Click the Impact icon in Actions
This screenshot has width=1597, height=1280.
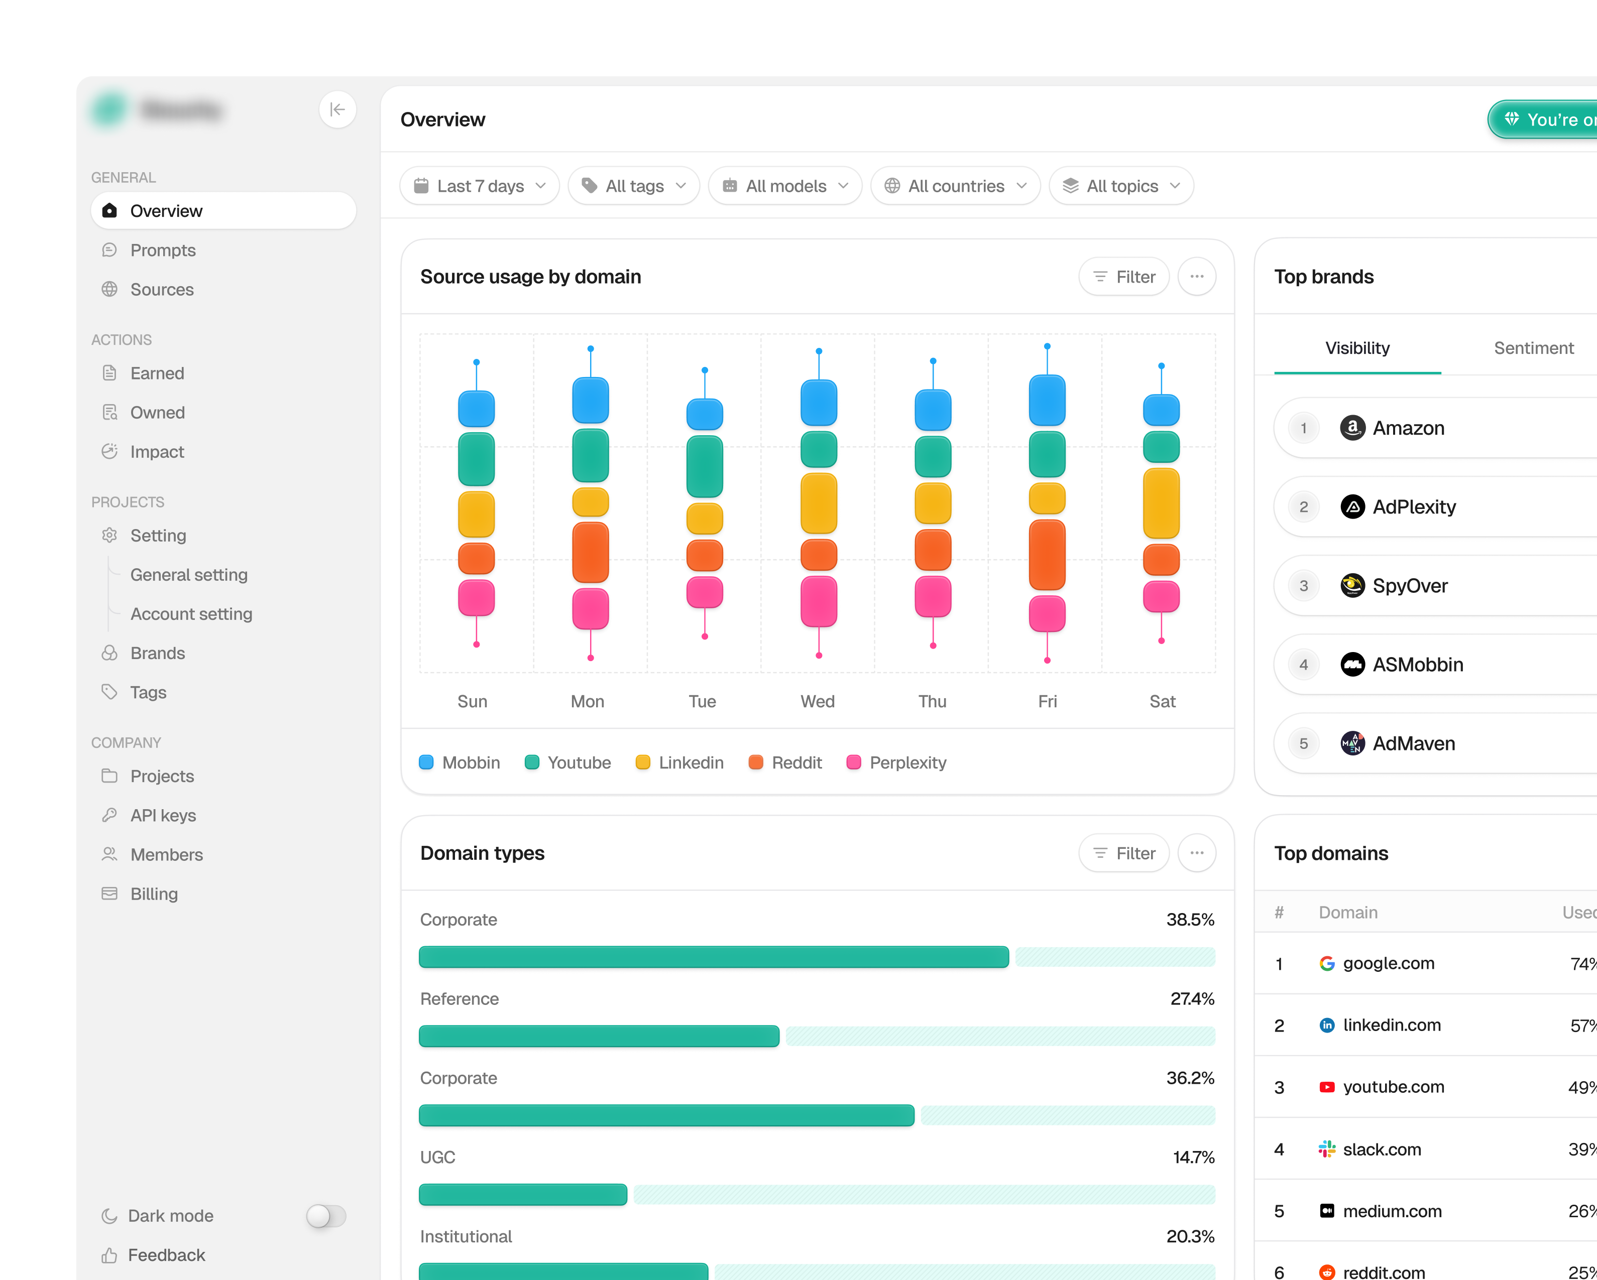[x=109, y=452]
